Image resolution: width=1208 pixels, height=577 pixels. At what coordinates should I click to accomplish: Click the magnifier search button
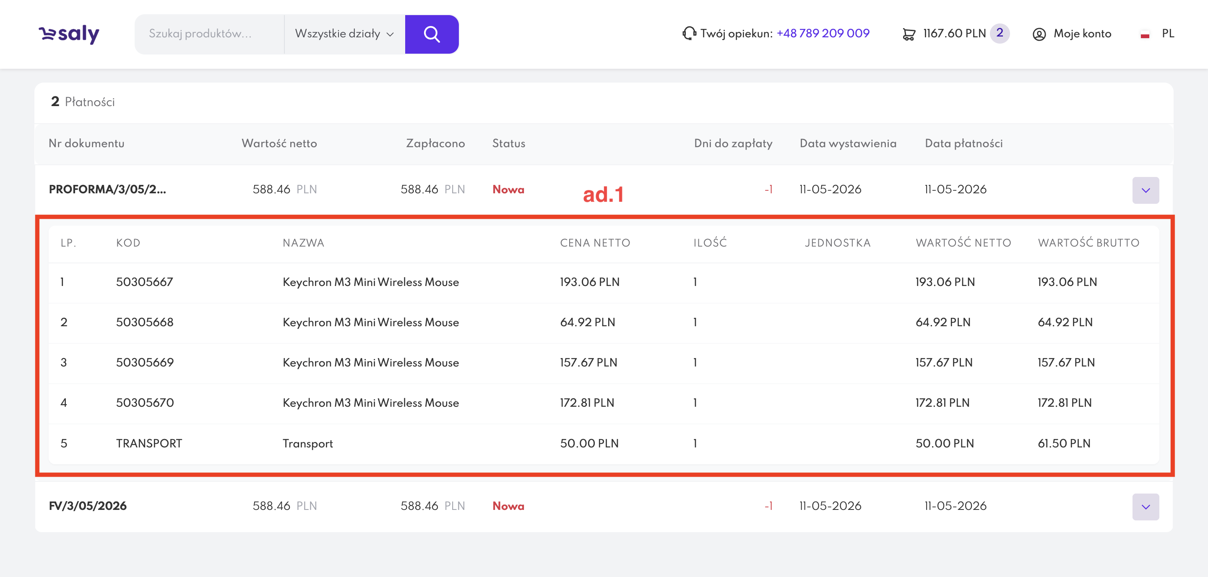(x=432, y=34)
